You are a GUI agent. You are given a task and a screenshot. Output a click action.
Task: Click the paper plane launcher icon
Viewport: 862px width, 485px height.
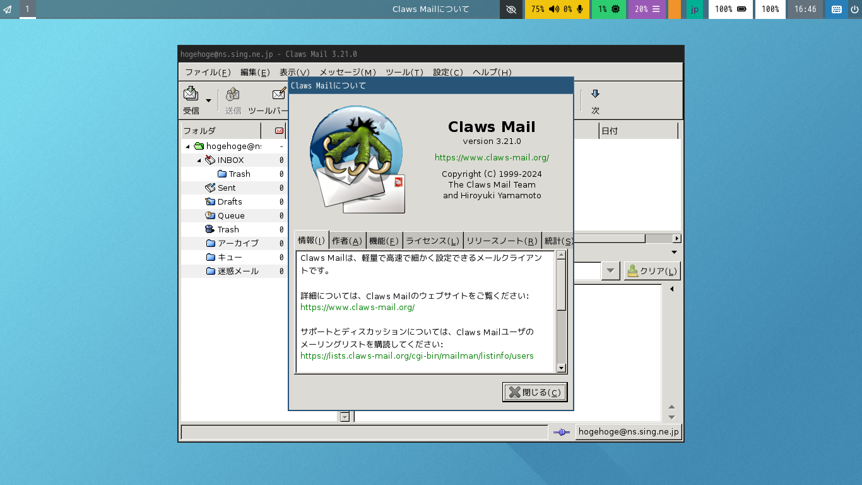8,9
